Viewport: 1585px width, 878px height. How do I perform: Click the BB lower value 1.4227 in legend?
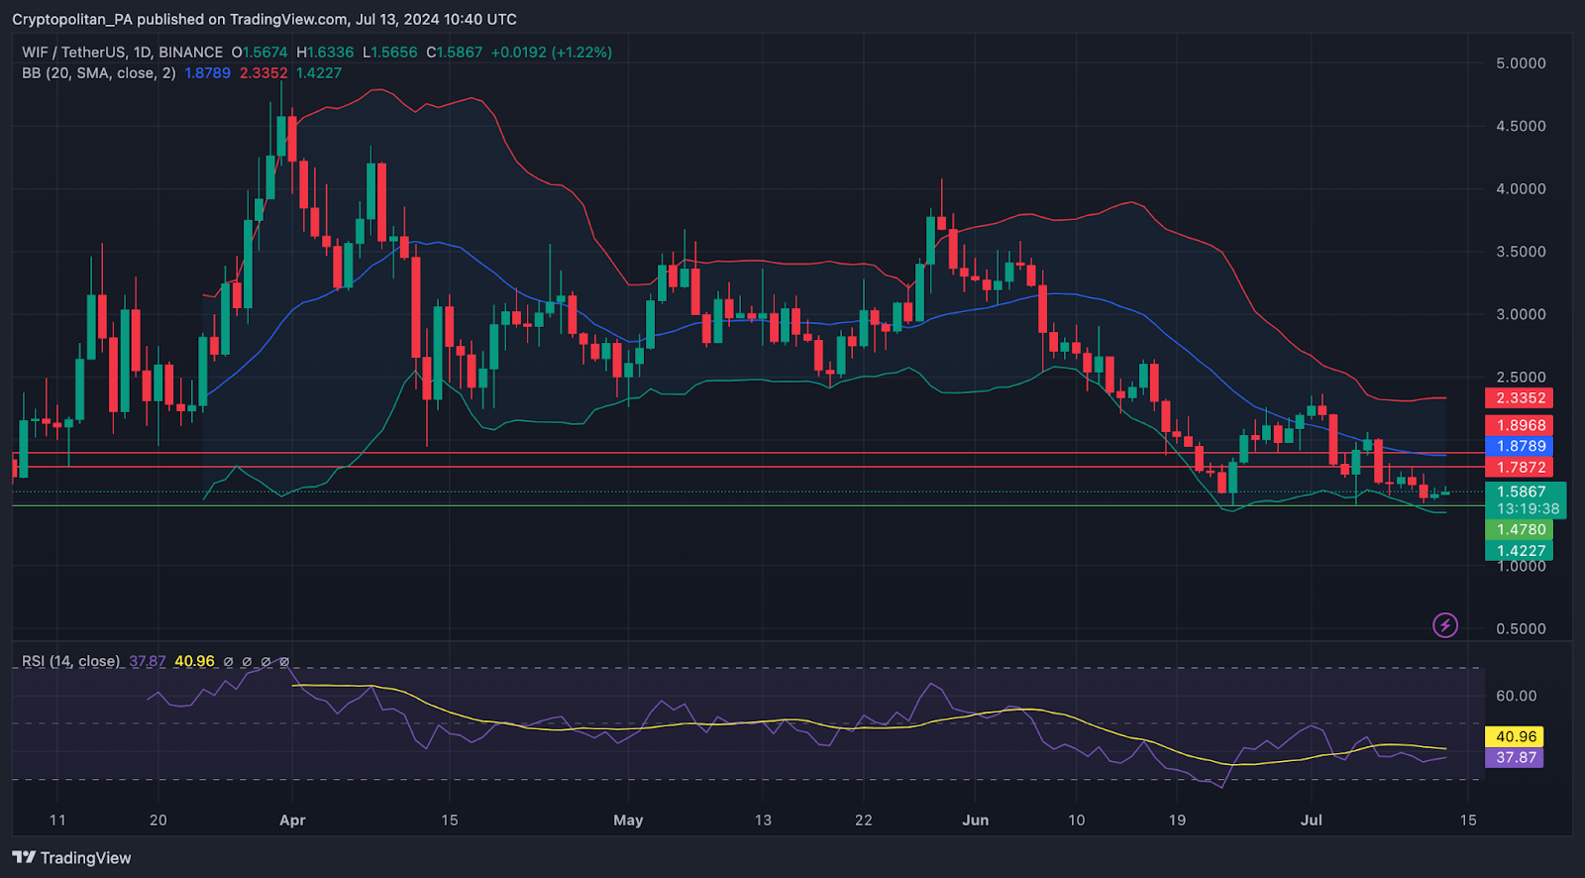[x=319, y=73]
